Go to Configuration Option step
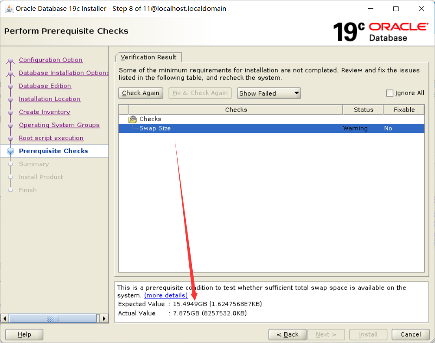 point(50,60)
